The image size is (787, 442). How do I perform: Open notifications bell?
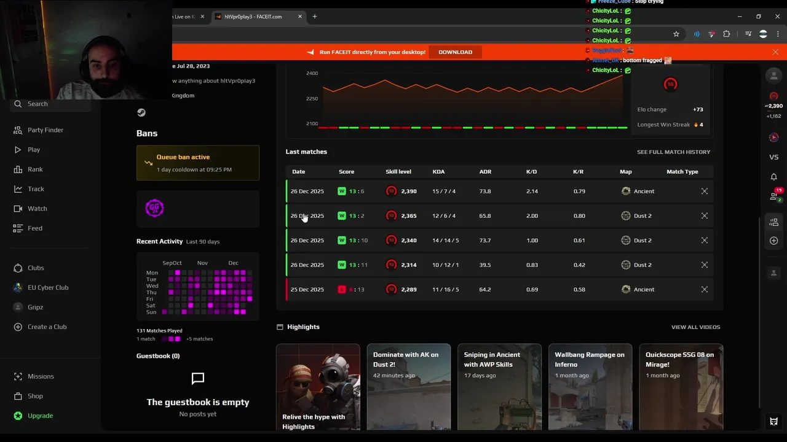pos(774,177)
